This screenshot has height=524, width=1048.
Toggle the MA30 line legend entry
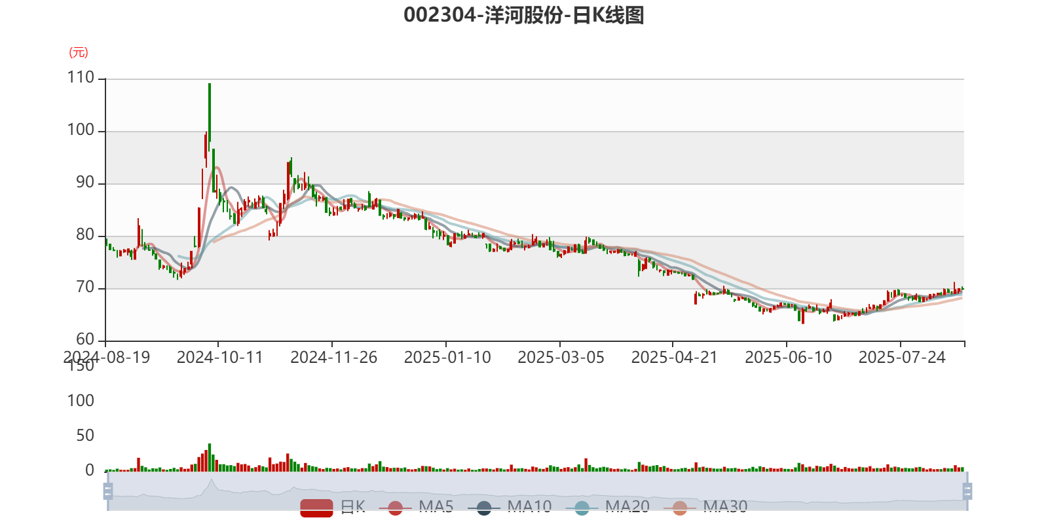pyautogui.click(x=705, y=508)
